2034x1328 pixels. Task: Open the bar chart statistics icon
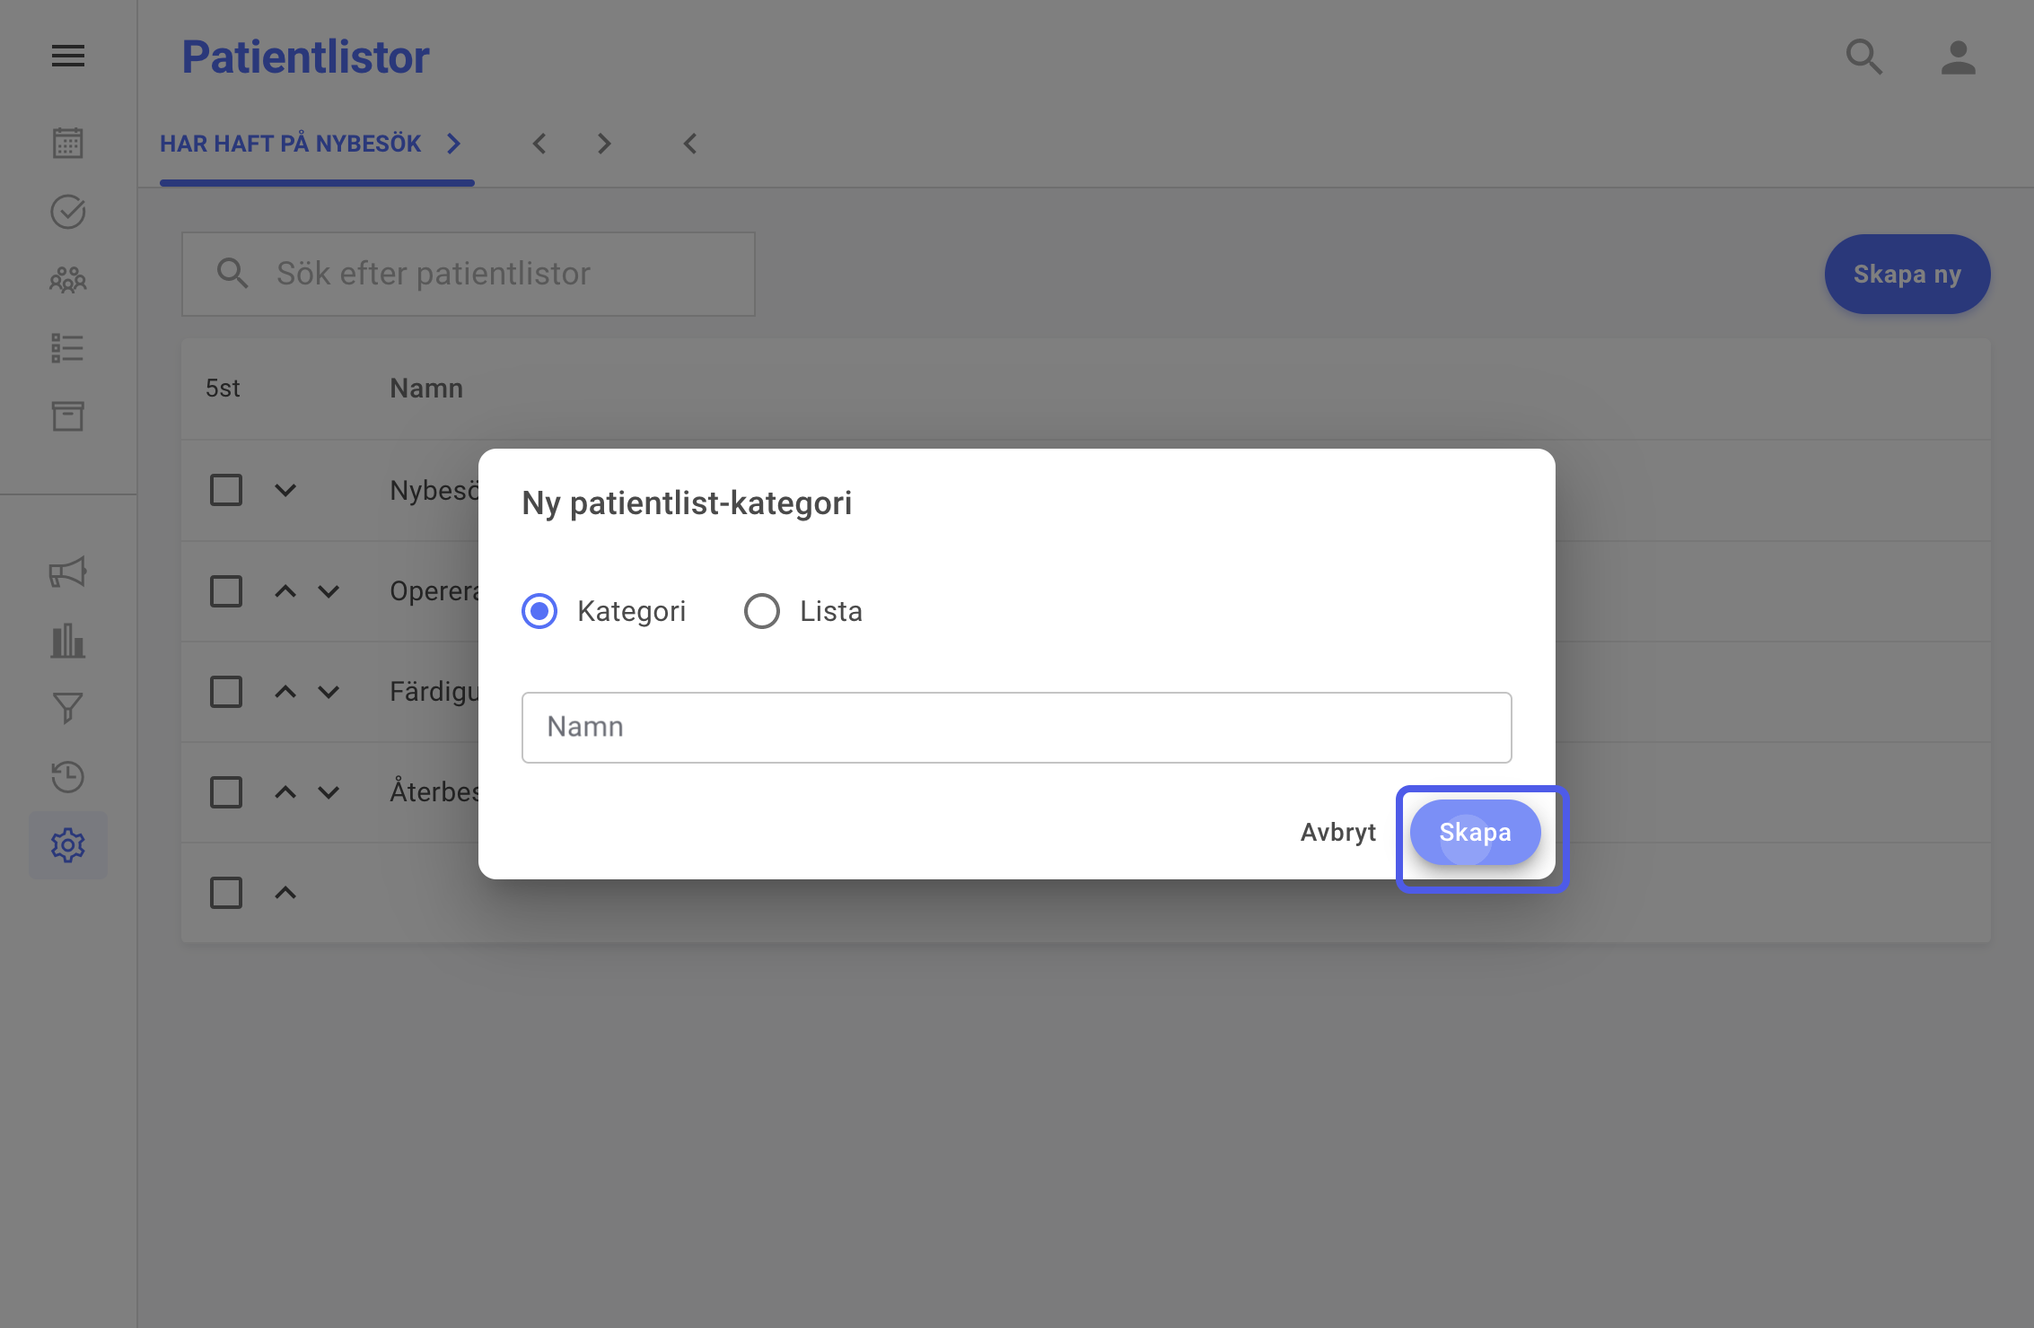68,641
